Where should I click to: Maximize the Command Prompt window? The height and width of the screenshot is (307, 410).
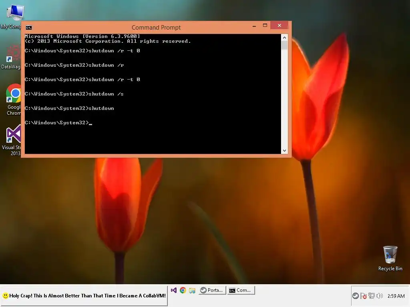pos(265,25)
